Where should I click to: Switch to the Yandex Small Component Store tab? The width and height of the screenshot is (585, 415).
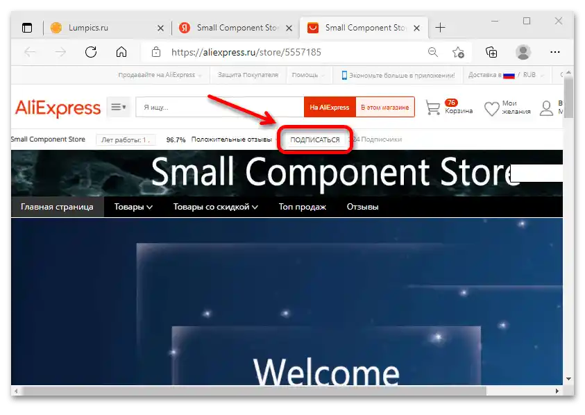(235, 28)
